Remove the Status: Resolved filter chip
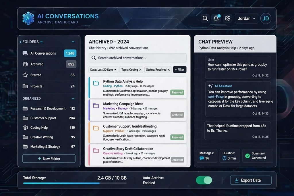294x196 pixels. 169,70
